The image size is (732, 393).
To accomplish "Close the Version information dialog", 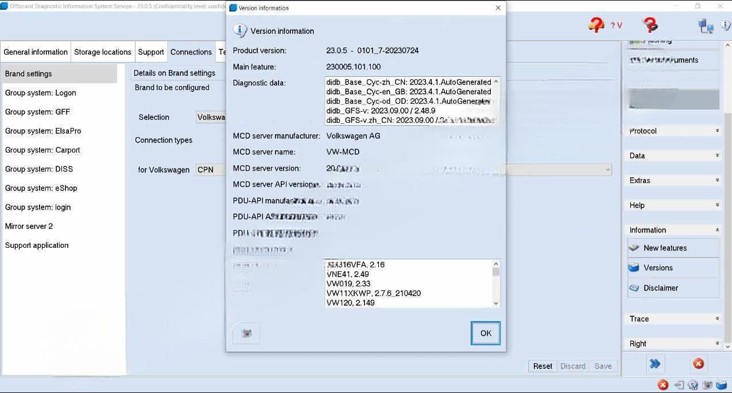I will pos(498,8).
